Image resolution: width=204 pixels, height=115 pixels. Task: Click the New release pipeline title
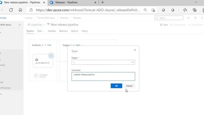pos(64,25)
